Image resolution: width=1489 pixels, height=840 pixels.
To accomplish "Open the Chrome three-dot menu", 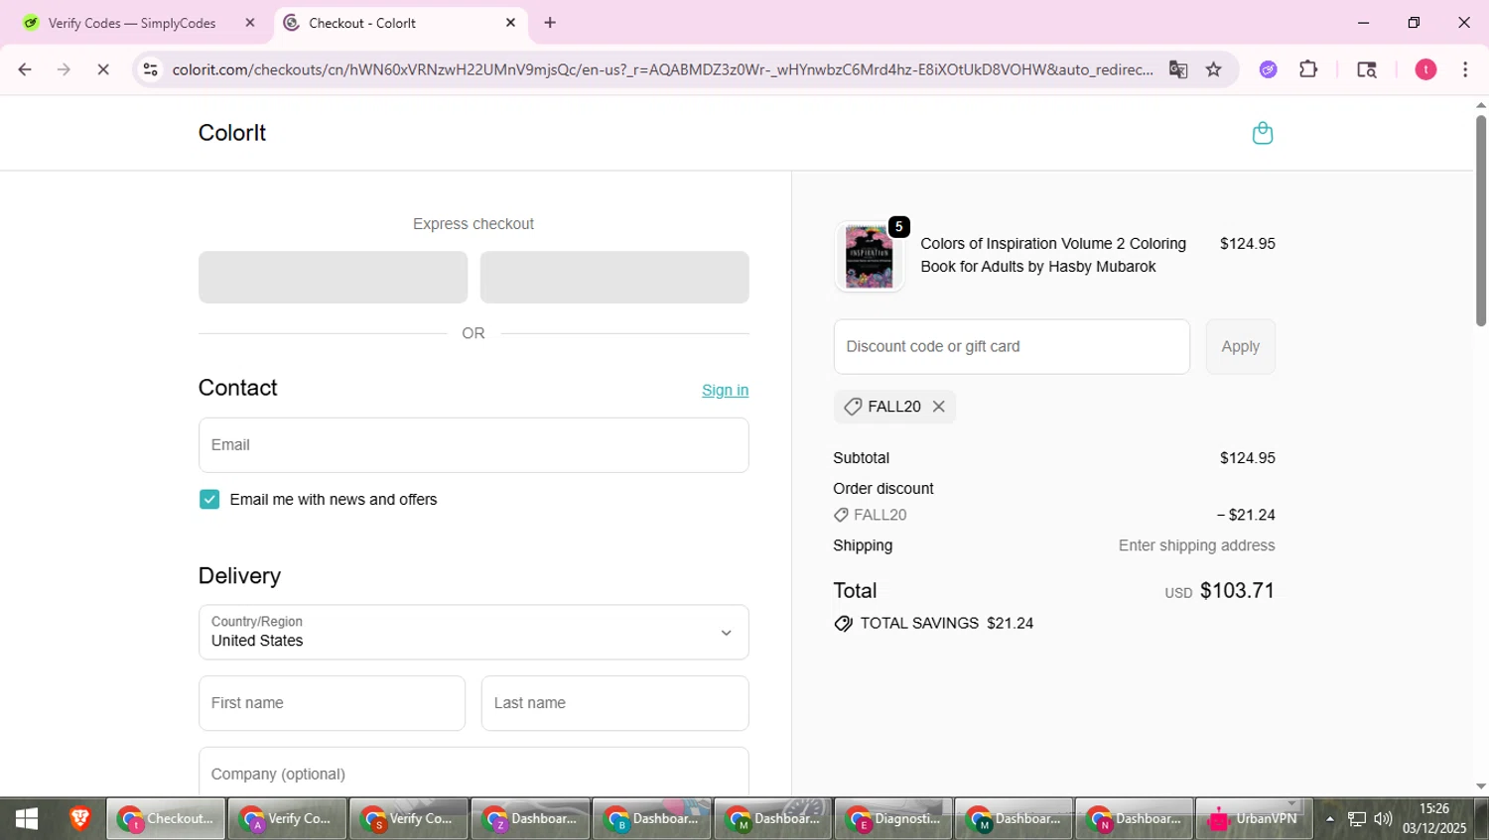I will pos(1465,69).
